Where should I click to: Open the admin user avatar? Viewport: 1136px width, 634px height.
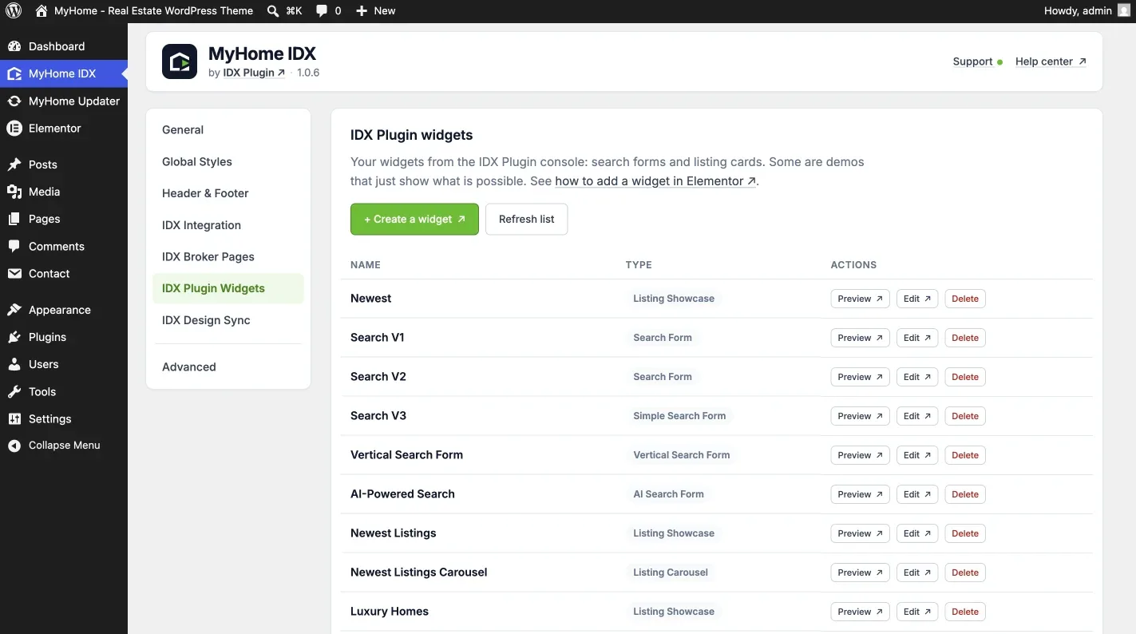pos(1123,10)
